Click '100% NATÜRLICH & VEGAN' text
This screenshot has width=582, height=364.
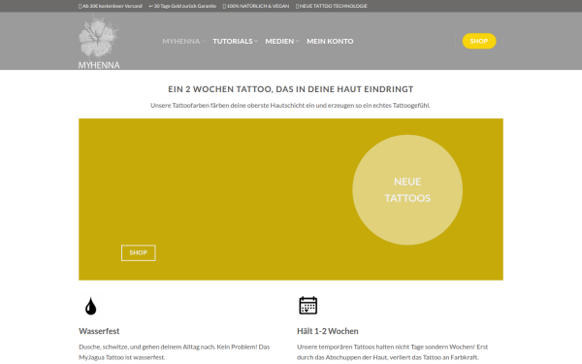[x=256, y=6]
